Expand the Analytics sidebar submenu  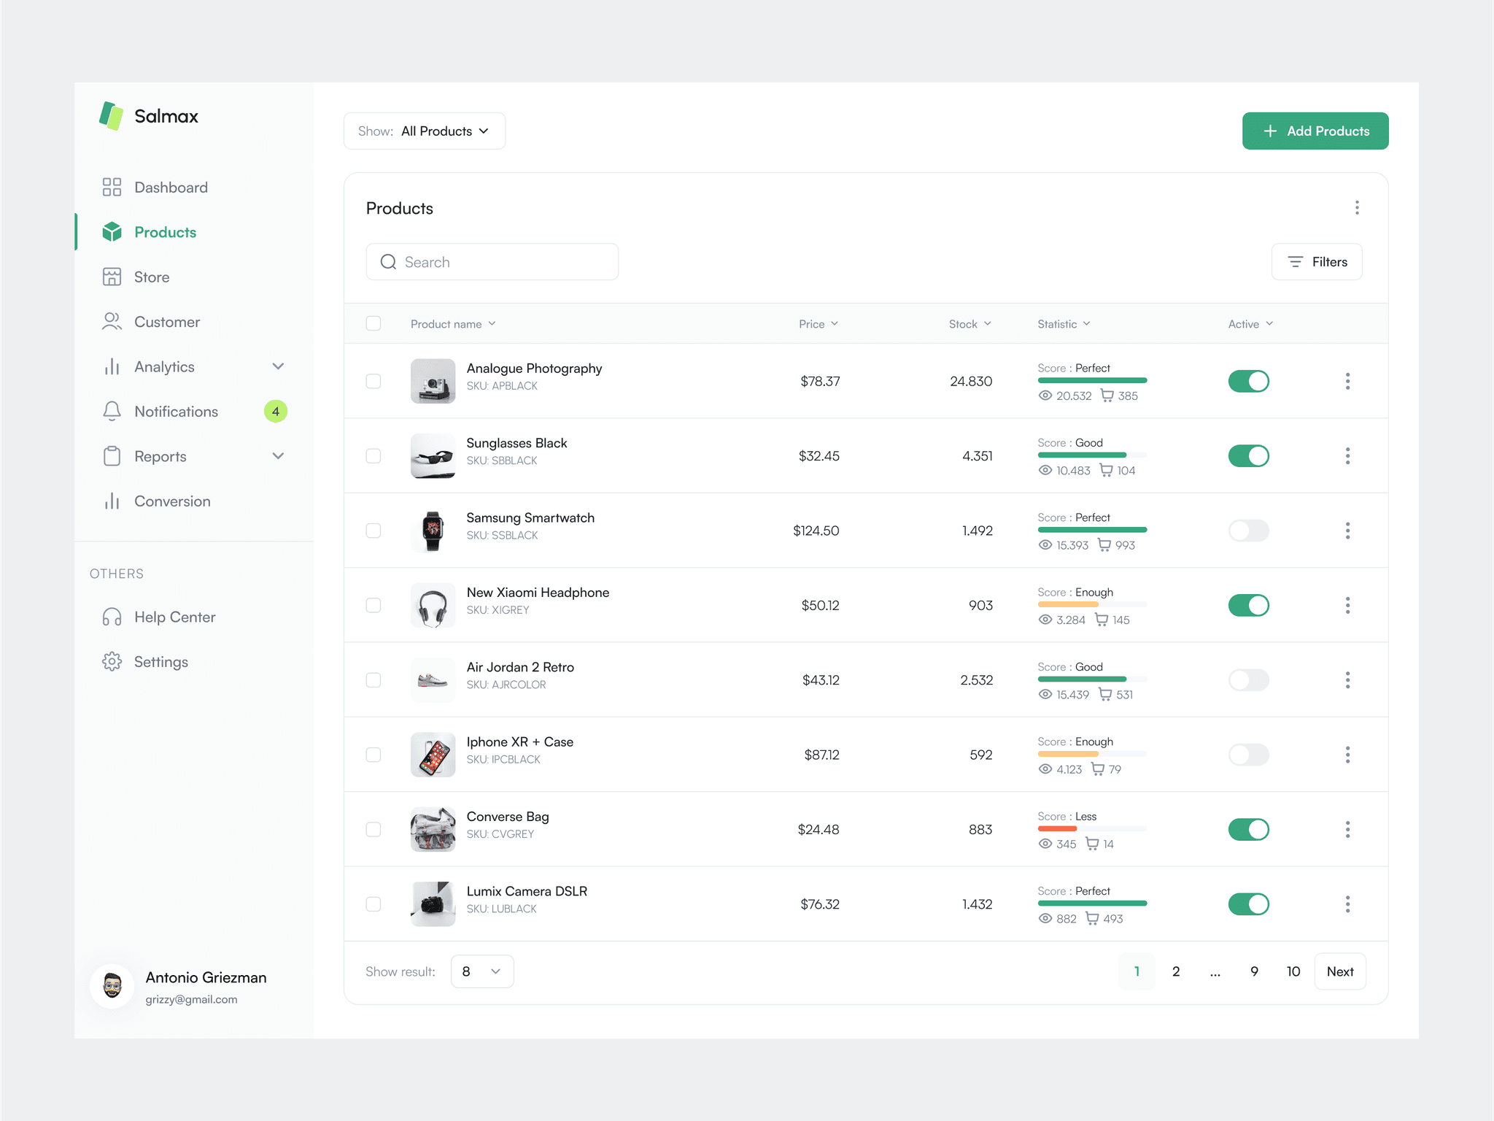(278, 366)
